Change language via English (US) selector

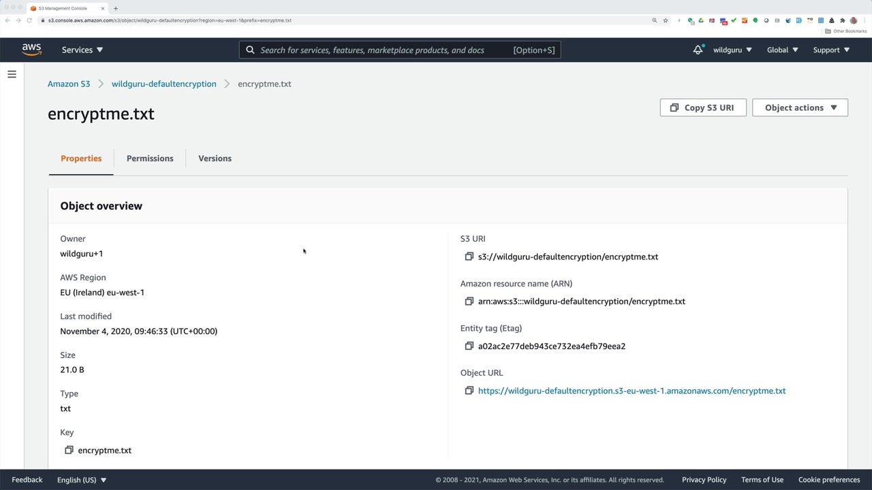point(82,480)
